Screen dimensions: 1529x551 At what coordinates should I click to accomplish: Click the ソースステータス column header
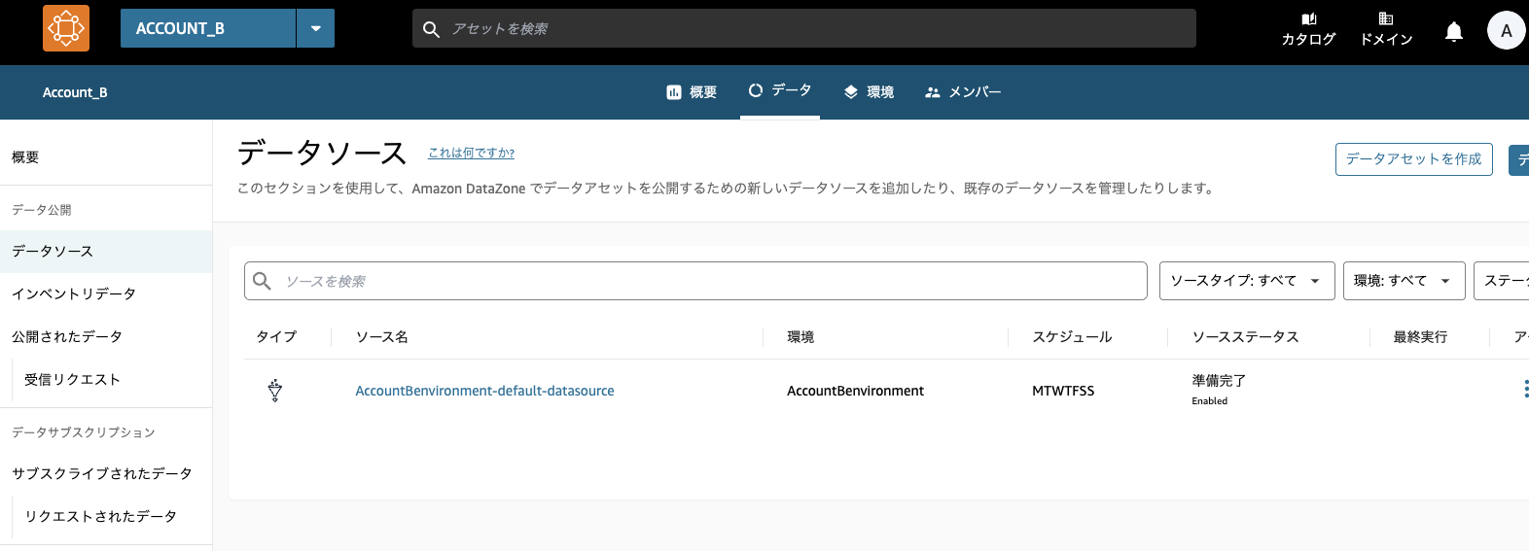1245,337
